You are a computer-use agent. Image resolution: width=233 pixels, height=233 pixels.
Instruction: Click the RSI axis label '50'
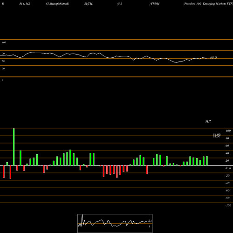[3, 61]
